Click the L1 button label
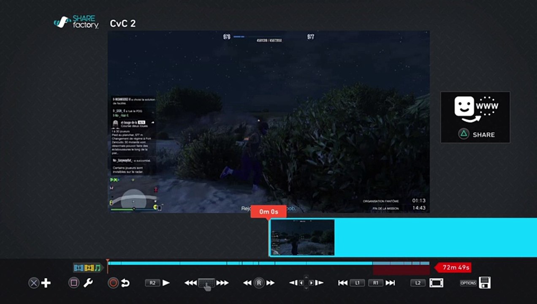The height and width of the screenshot is (304, 537). (357, 283)
